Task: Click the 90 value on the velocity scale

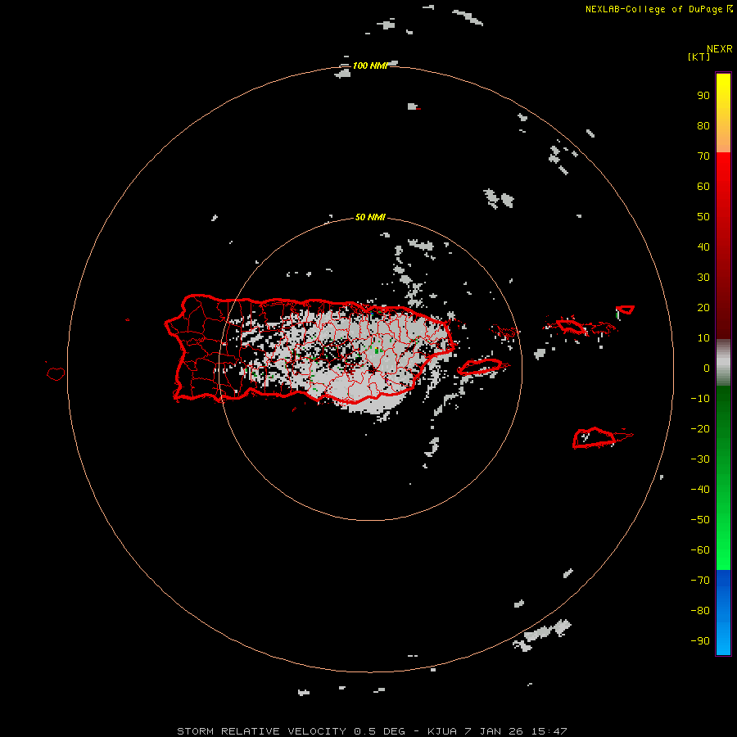Action: [x=703, y=96]
